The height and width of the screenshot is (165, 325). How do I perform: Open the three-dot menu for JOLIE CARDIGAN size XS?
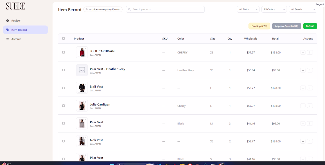click(x=310, y=53)
